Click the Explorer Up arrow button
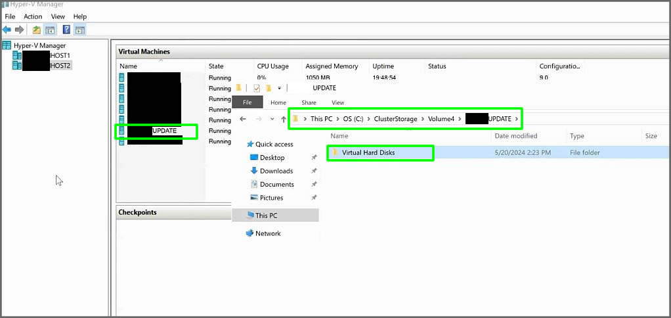 coord(283,119)
